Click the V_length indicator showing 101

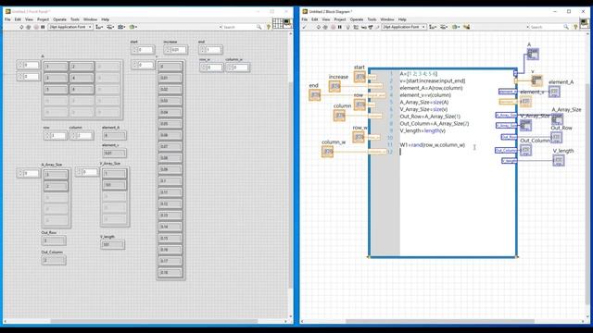click(113, 244)
